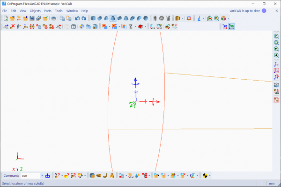
Task: Click zoom previous magnifier in top toolbar
Action: (210, 18)
